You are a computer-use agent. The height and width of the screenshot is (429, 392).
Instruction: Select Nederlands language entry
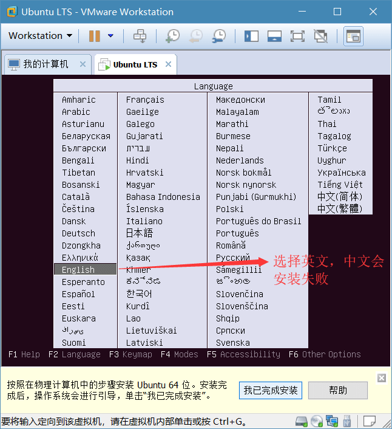(x=240, y=160)
